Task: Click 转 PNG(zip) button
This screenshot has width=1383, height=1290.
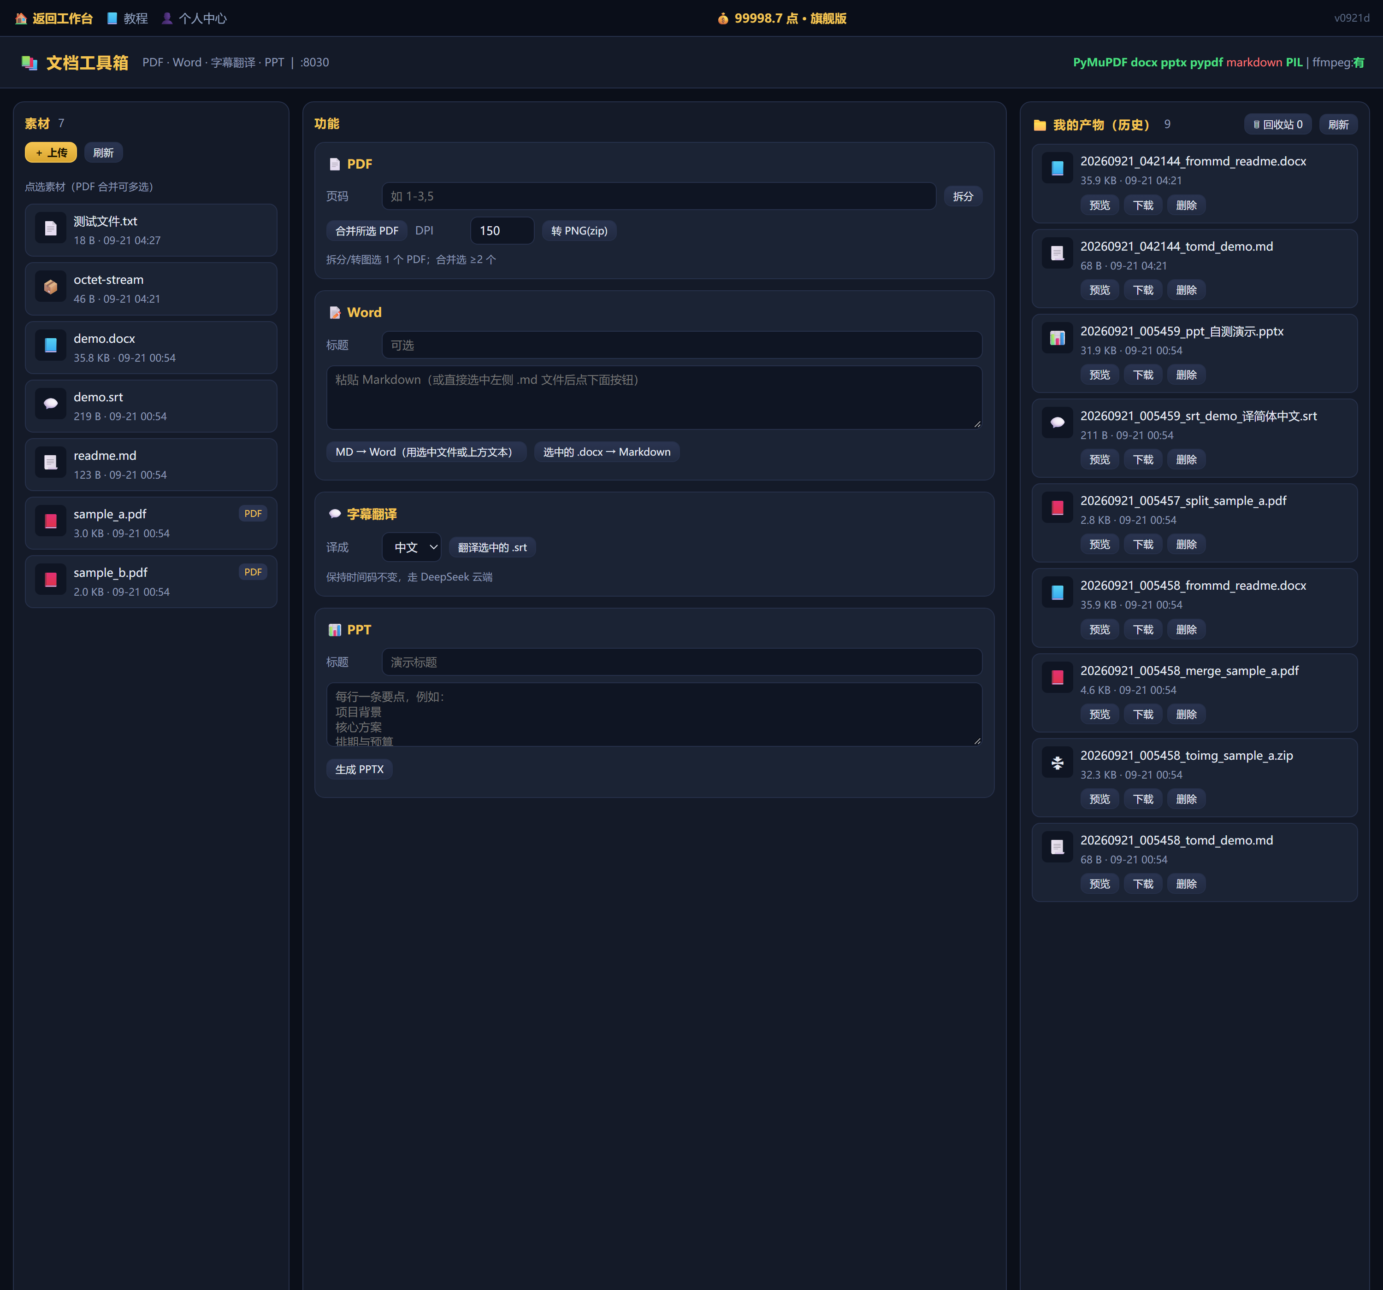Action: coord(579,230)
